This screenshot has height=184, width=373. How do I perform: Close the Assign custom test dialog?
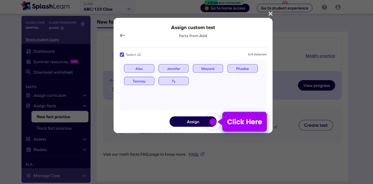(270, 14)
